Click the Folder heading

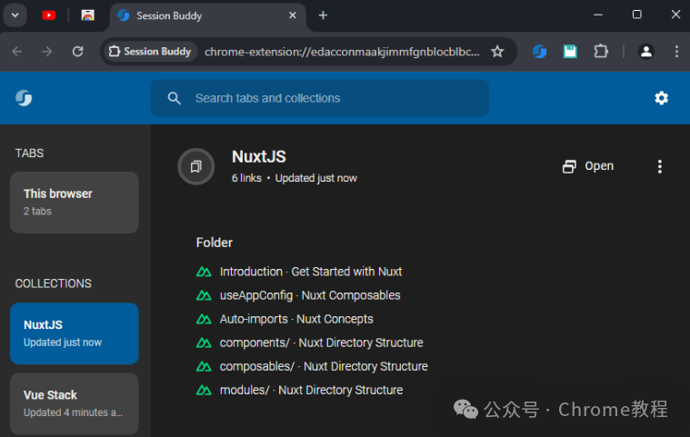(215, 243)
